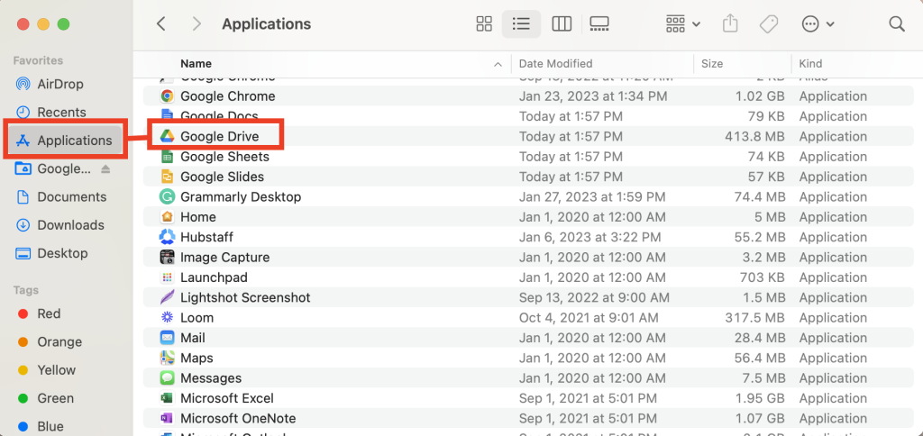Eject the Google Drive volume in sidebar
The height and width of the screenshot is (436, 923).
[x=105, y=168]
